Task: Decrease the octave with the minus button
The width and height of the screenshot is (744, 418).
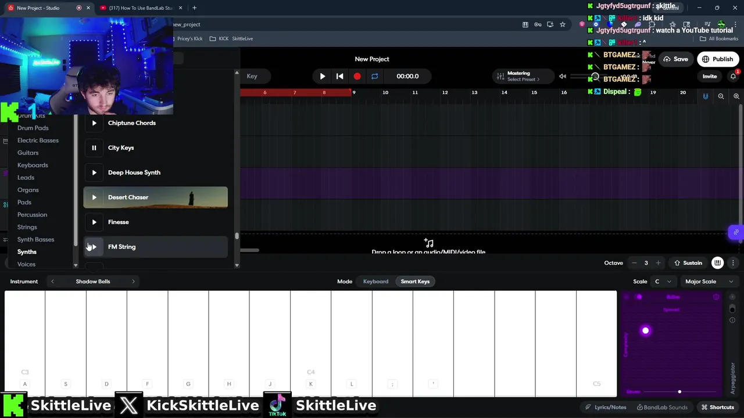Action: click(x=634, y=263)
